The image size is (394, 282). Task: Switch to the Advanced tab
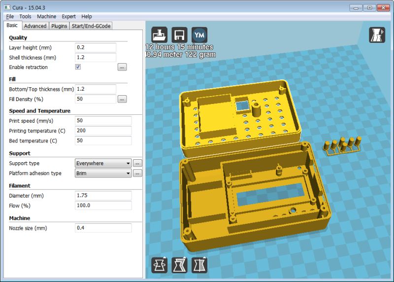tap(35, 26)
